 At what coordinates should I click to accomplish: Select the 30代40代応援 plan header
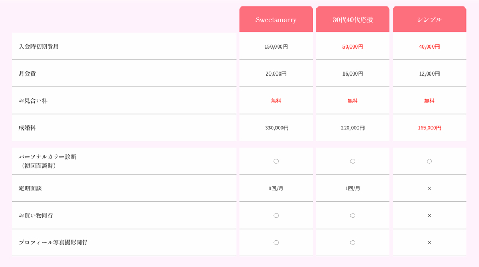click(353, 20)
